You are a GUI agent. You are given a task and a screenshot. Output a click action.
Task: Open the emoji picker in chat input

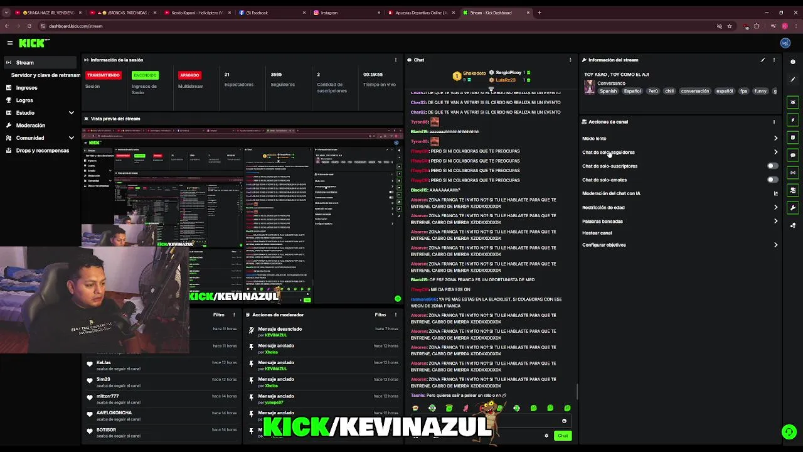click(x=564, y=421)
